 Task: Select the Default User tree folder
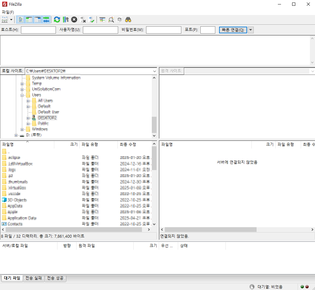pos(48,112)
